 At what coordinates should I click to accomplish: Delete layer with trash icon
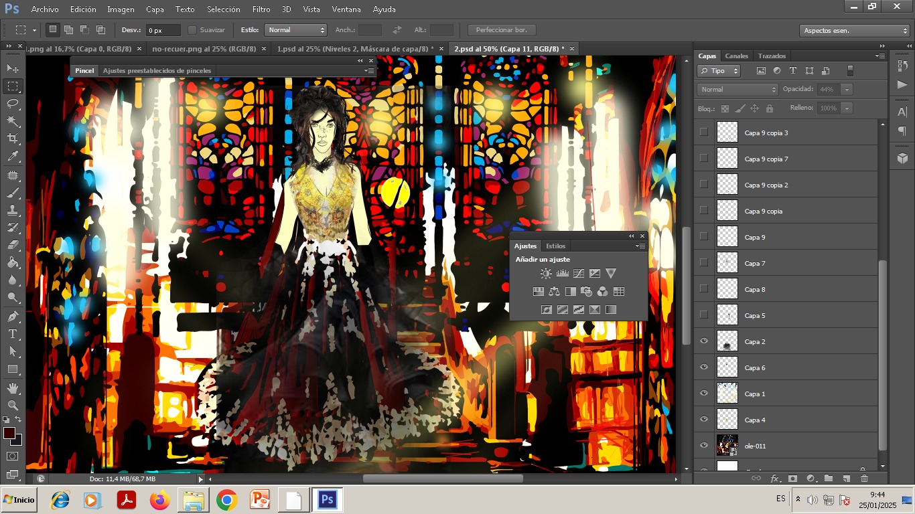(864, 479)
